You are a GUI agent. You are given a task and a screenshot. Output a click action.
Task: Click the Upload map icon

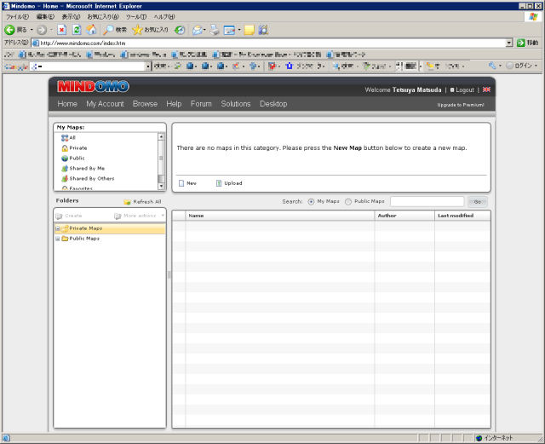pos(219,183)
